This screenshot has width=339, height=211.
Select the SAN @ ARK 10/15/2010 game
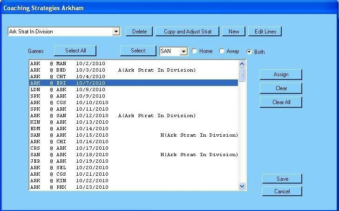pyautogui.click(x=69, y=135)
